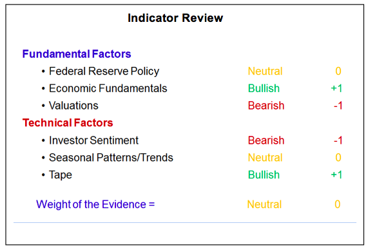Select the Technical Factors heading

(x=68, y=123)
